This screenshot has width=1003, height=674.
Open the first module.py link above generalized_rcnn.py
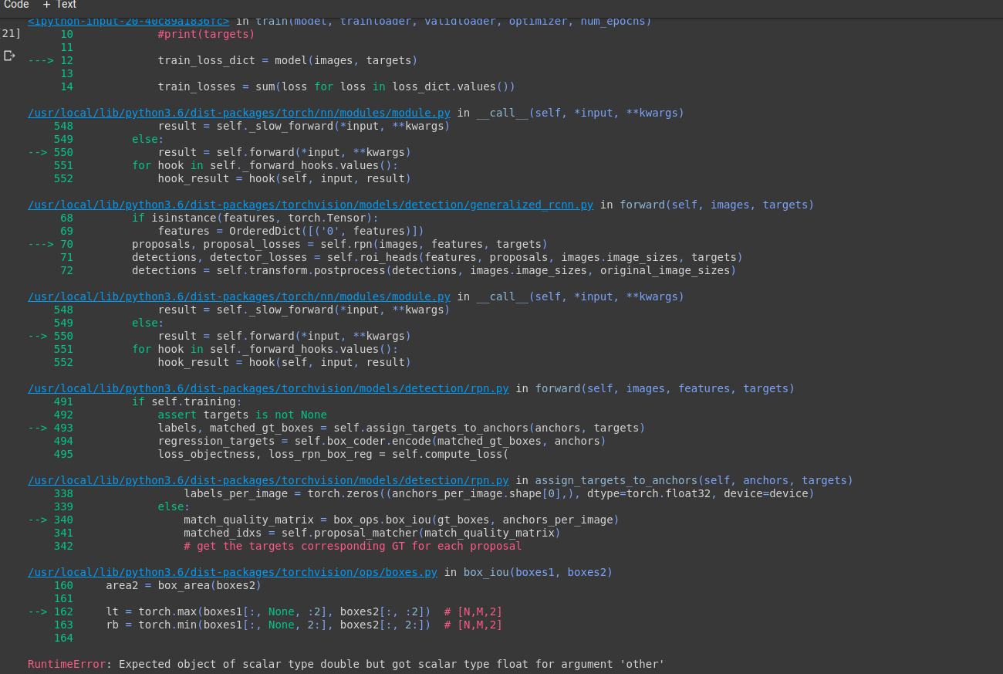pyautogui.click(x=239, y=113)
